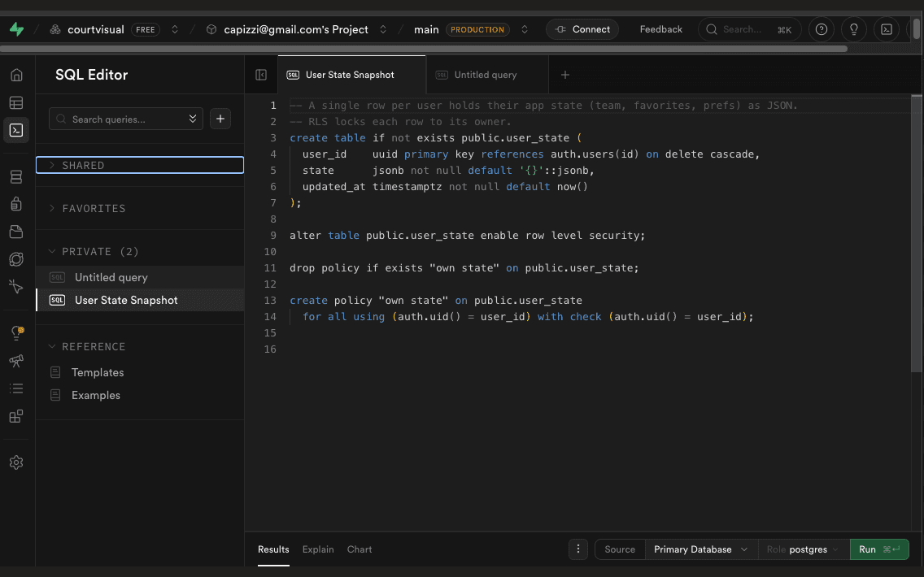Open the results three-dot options menu
This screenshot has height=577, width=924.
point(578,549)
